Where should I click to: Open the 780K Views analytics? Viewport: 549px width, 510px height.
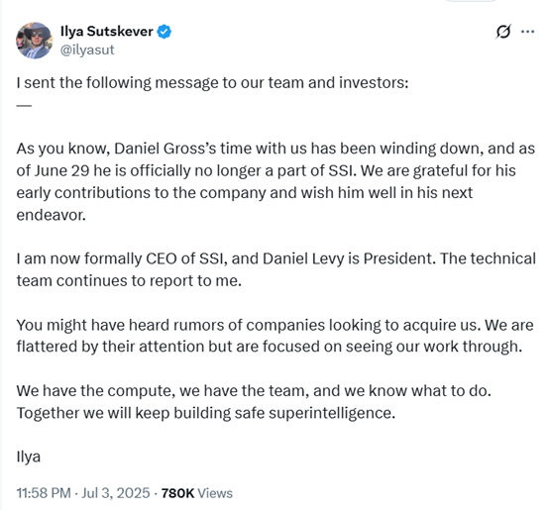click(197, 493)
